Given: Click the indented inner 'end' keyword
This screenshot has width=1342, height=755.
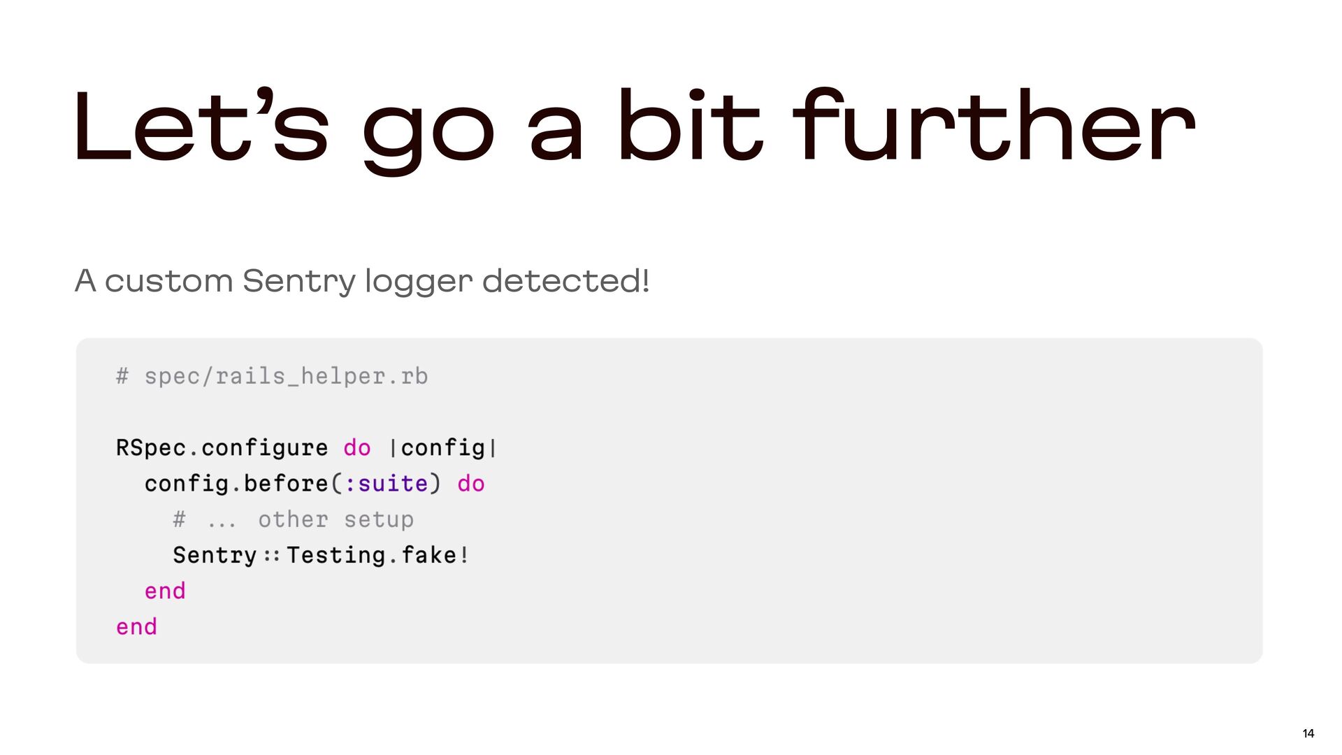Looking at the screenshot, I should [165, 591].
